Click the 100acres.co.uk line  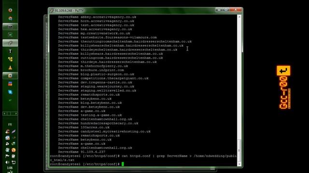coord(84,127)
